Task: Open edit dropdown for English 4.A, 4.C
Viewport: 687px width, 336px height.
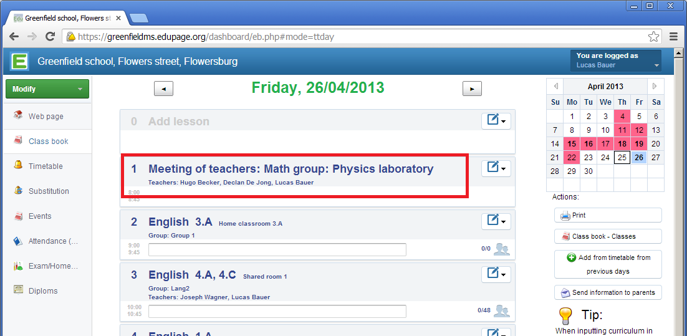Action: (x=496, y=274)
